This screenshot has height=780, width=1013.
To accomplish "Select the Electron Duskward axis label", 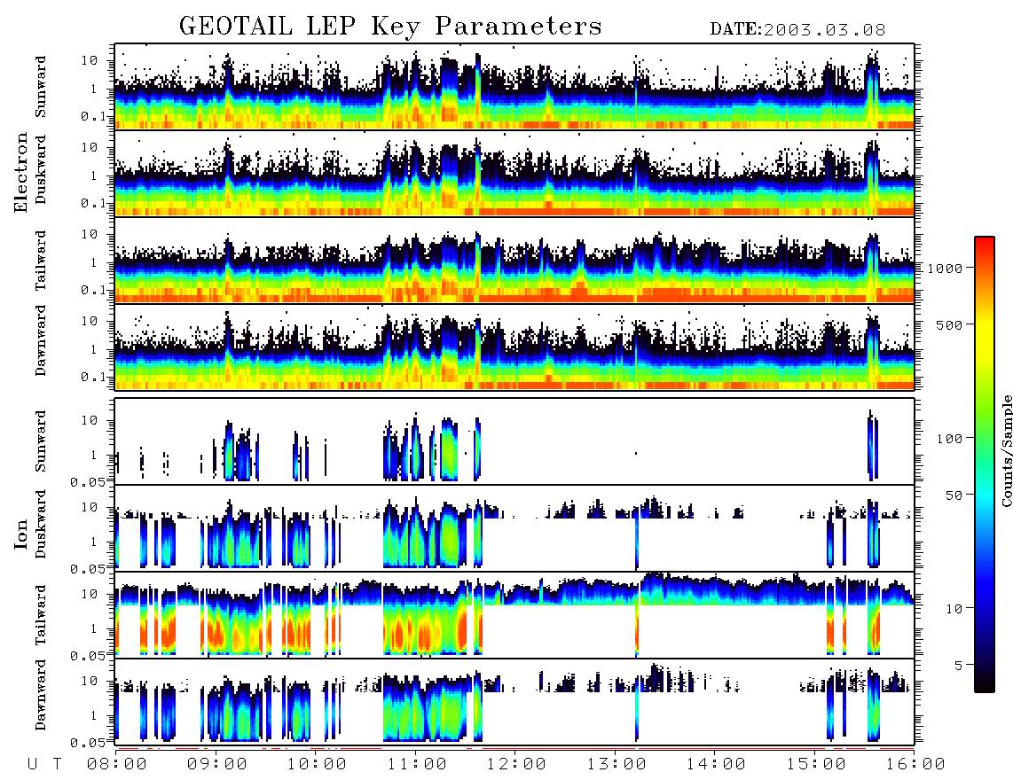I will click(41, 169).
